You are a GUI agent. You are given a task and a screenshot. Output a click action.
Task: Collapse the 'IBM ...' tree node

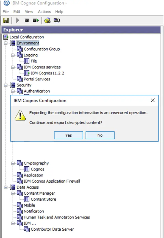[13, 223]
